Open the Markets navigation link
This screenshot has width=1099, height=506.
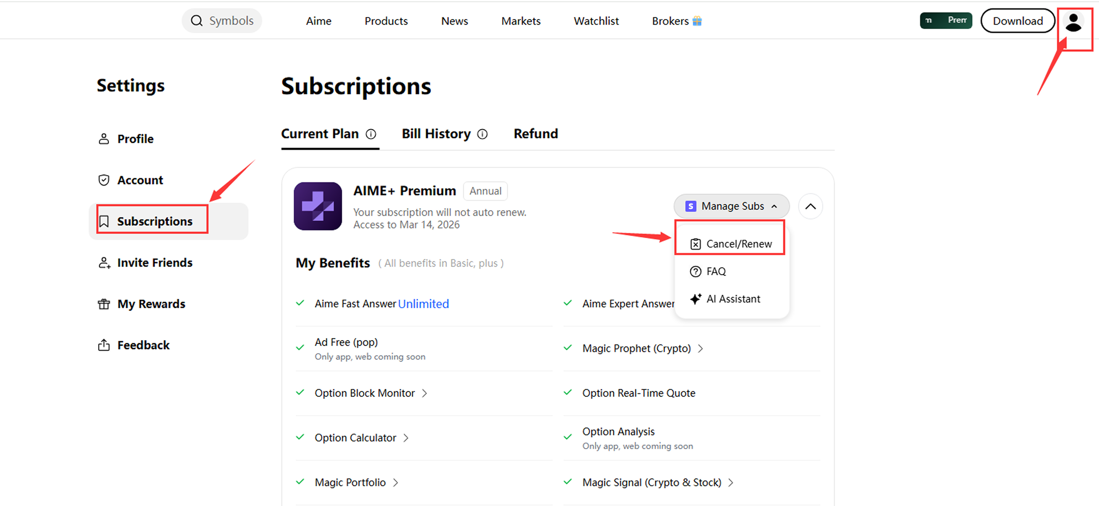coord(521,21)
